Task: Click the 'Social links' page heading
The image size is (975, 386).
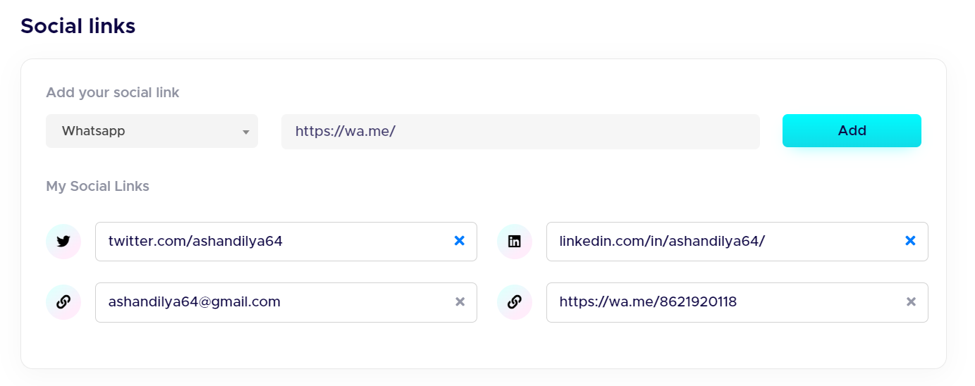Action: 78,26
